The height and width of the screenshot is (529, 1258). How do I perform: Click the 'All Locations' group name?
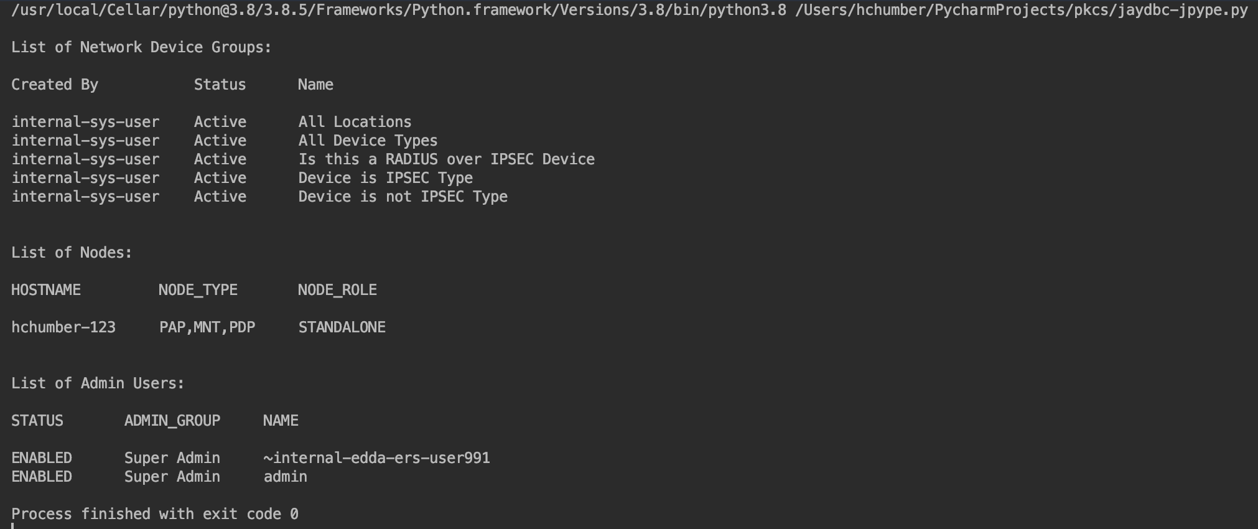[355, 122]
